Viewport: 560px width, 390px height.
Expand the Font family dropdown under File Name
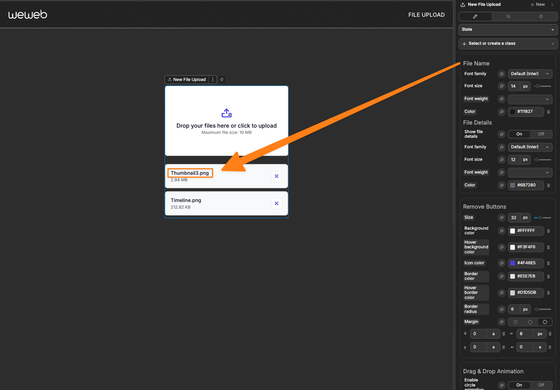tap(530, 74)
